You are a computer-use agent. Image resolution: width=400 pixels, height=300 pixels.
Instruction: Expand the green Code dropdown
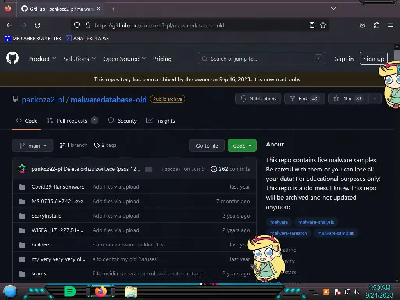(x=242, y=145)
